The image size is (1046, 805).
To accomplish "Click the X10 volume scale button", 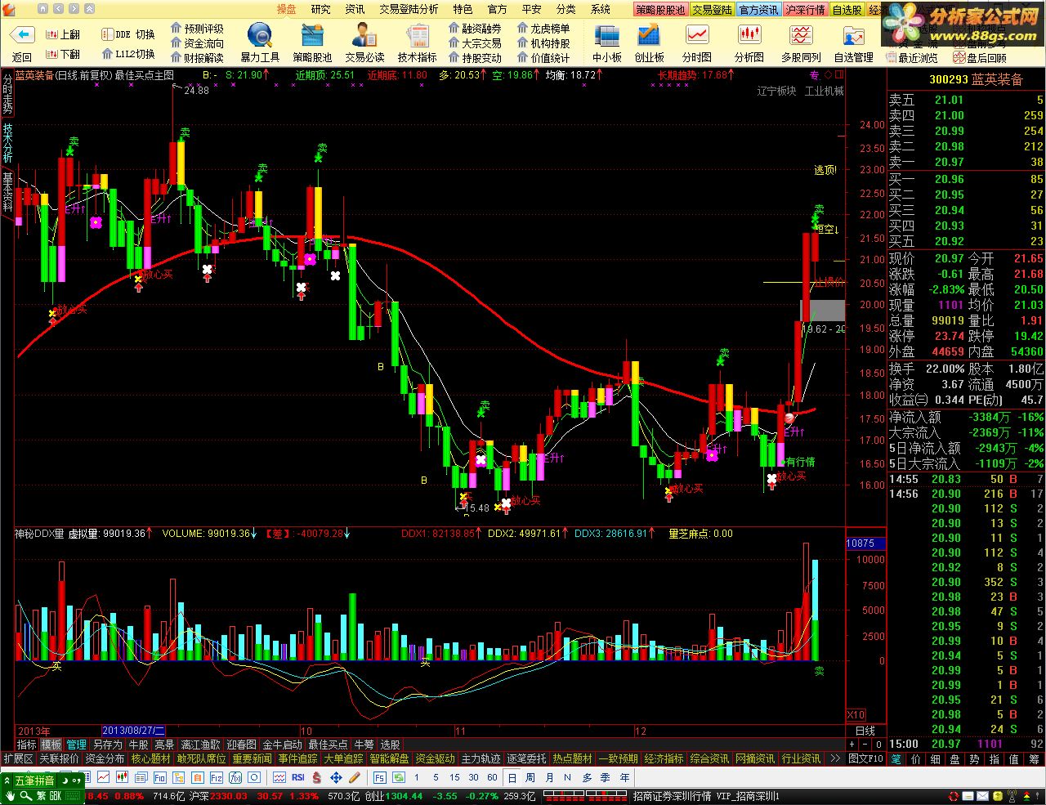I will click(856, 715).
